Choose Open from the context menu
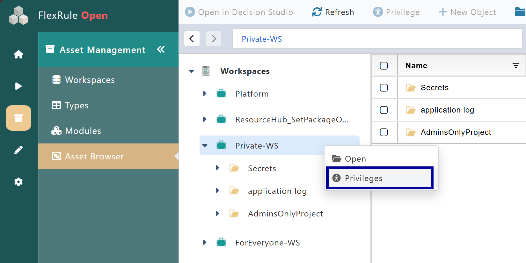526x263 pixels. 381,159
